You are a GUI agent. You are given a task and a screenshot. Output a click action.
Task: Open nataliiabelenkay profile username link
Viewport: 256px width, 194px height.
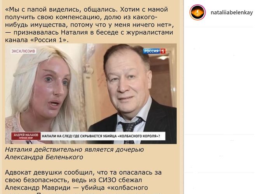coord(232,12)
